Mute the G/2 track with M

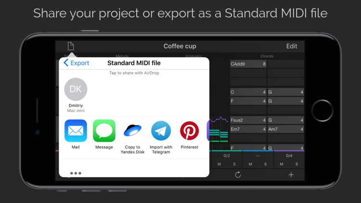point(219,164)
